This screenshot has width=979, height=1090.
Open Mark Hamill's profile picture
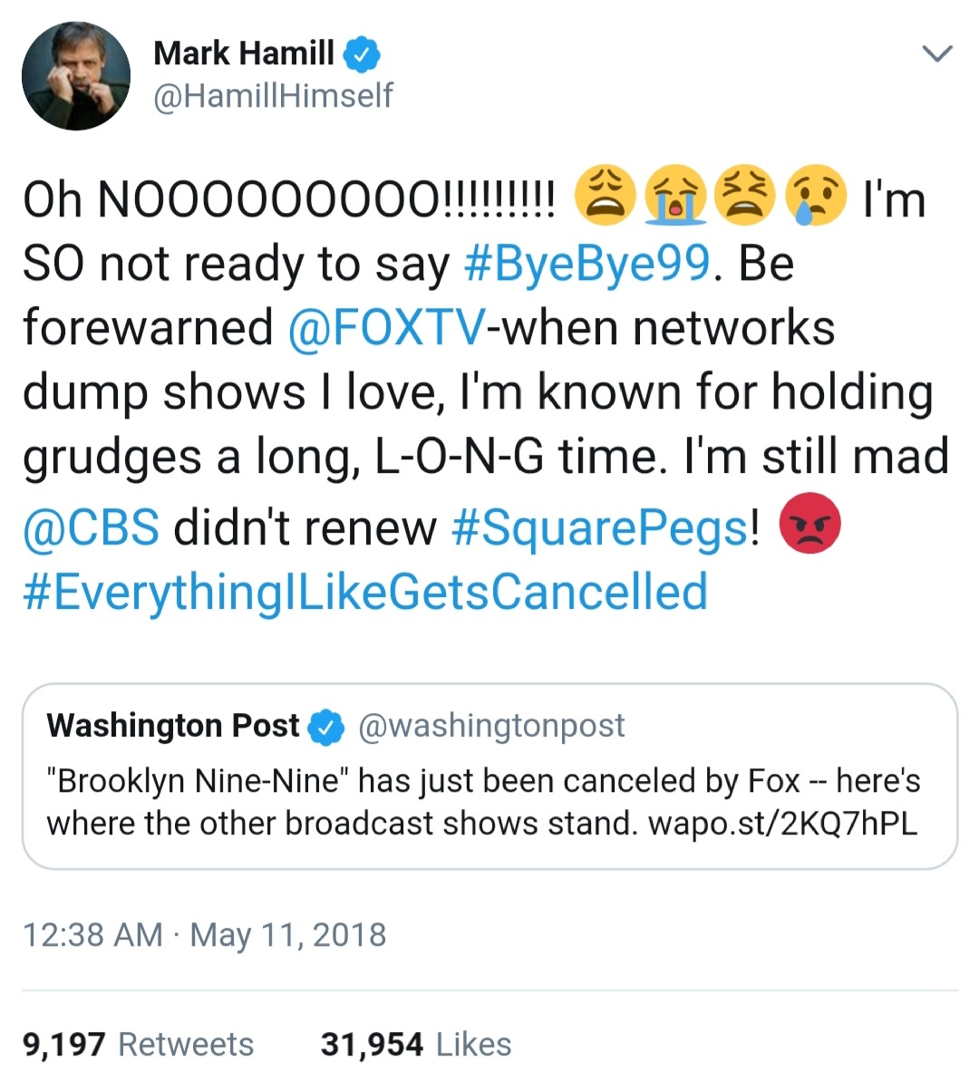[76, 76]
